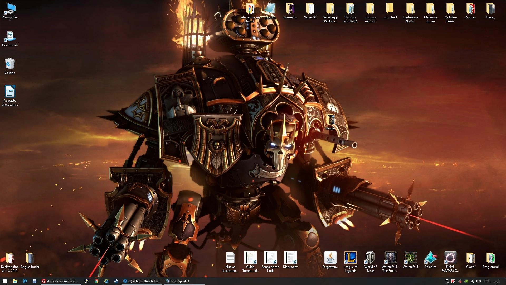Open the sito_acme_network Chrome file
The image size is (506, 285).
250,13
